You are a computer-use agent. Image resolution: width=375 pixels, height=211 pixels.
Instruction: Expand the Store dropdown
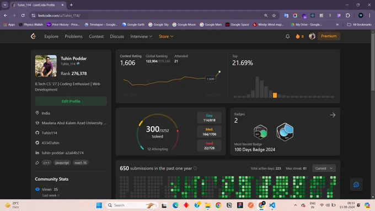click(166, 36)
